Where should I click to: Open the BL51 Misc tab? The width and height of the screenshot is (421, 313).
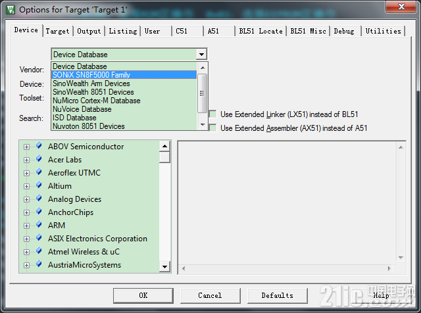[x=309, y=31]
